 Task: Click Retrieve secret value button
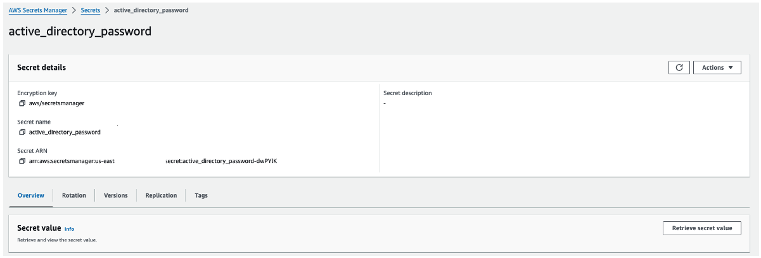pos(702,228)
